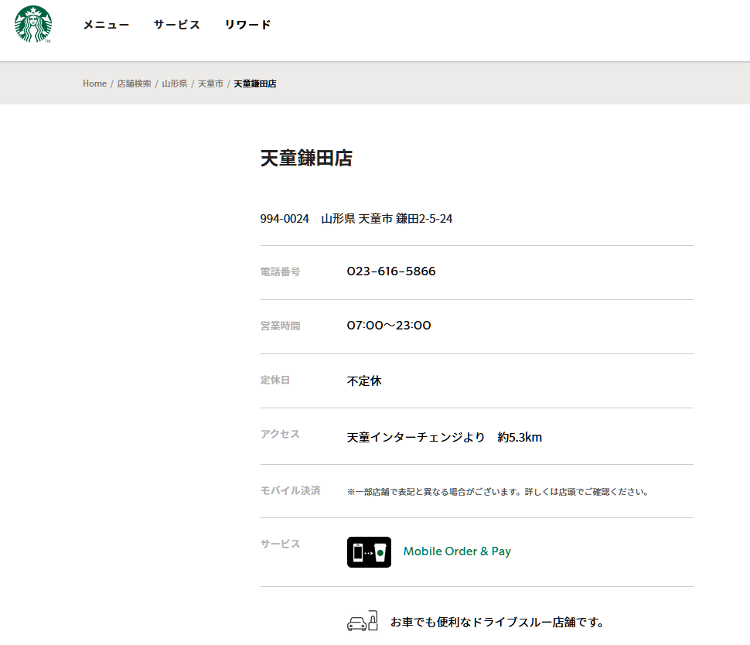Go to Home via the breadcrumb
The image size is (750, 645).
(x=94, y=84)
